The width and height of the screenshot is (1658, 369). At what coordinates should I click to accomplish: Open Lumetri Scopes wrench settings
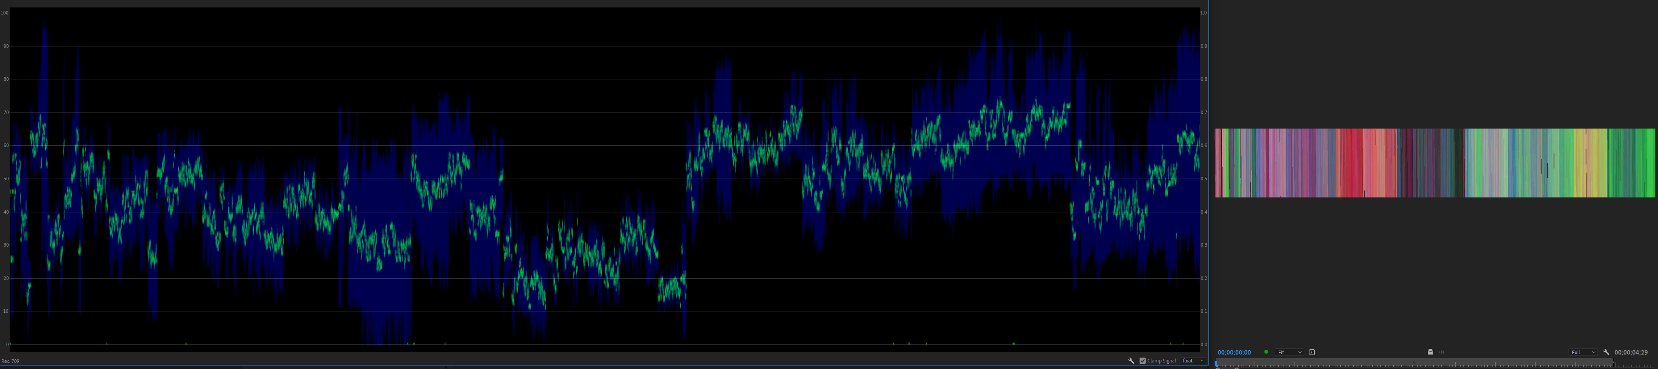(x=1131, y=361)
